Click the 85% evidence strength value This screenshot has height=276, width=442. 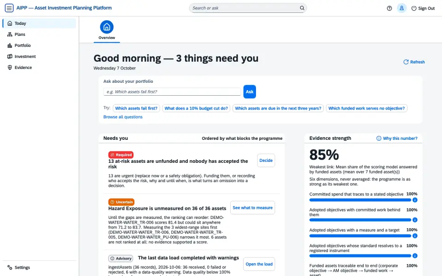[324, 155]
